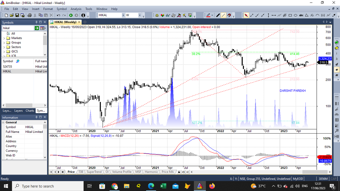
Task: Toggle weekly interval 'w' button
Action: [337, 70]
